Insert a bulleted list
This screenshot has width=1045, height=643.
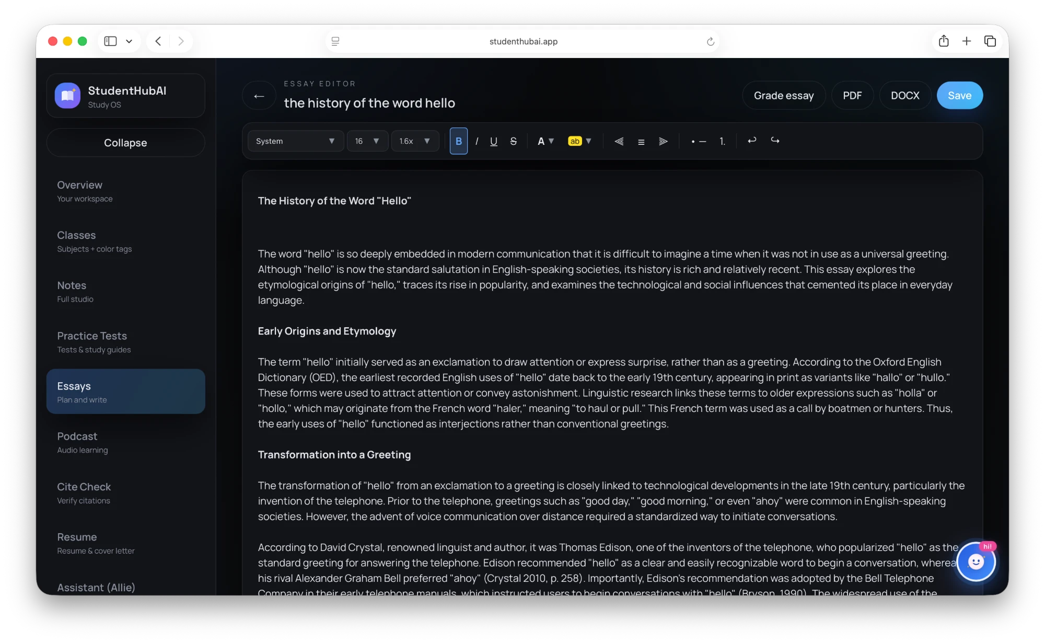coord(699,141)
